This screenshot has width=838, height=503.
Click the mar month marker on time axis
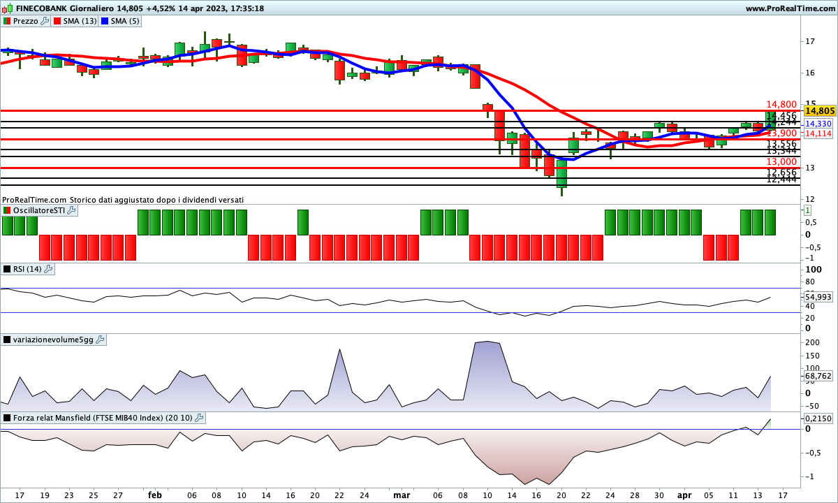pos(402,495)
